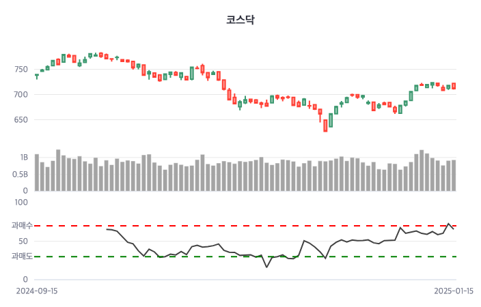
Task: Click the lowest point of the RSI line
Action: tap(266, 267)
